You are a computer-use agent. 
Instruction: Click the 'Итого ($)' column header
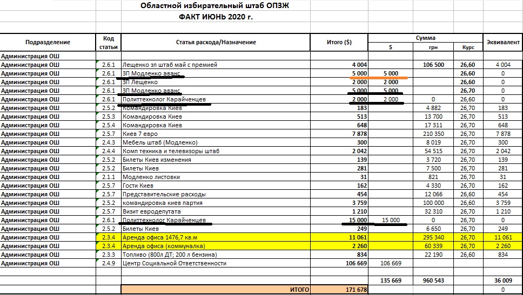coord(339,42)
